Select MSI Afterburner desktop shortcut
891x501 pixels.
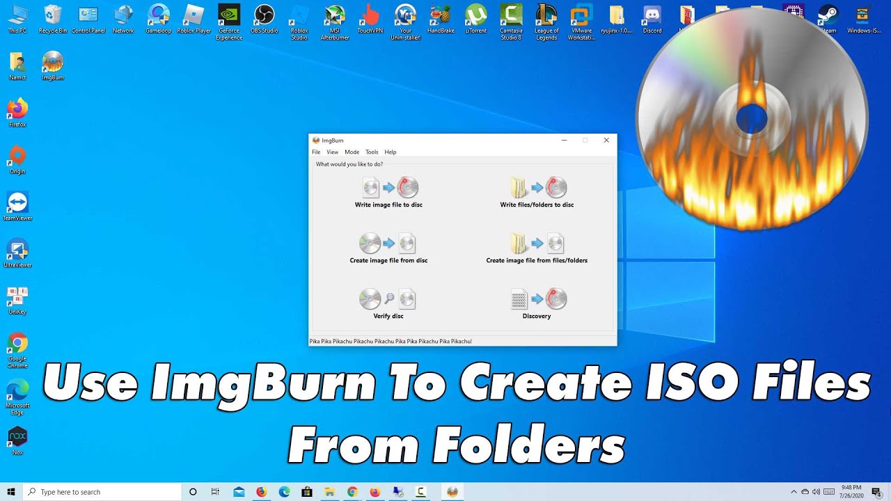(x=335, y=22)
